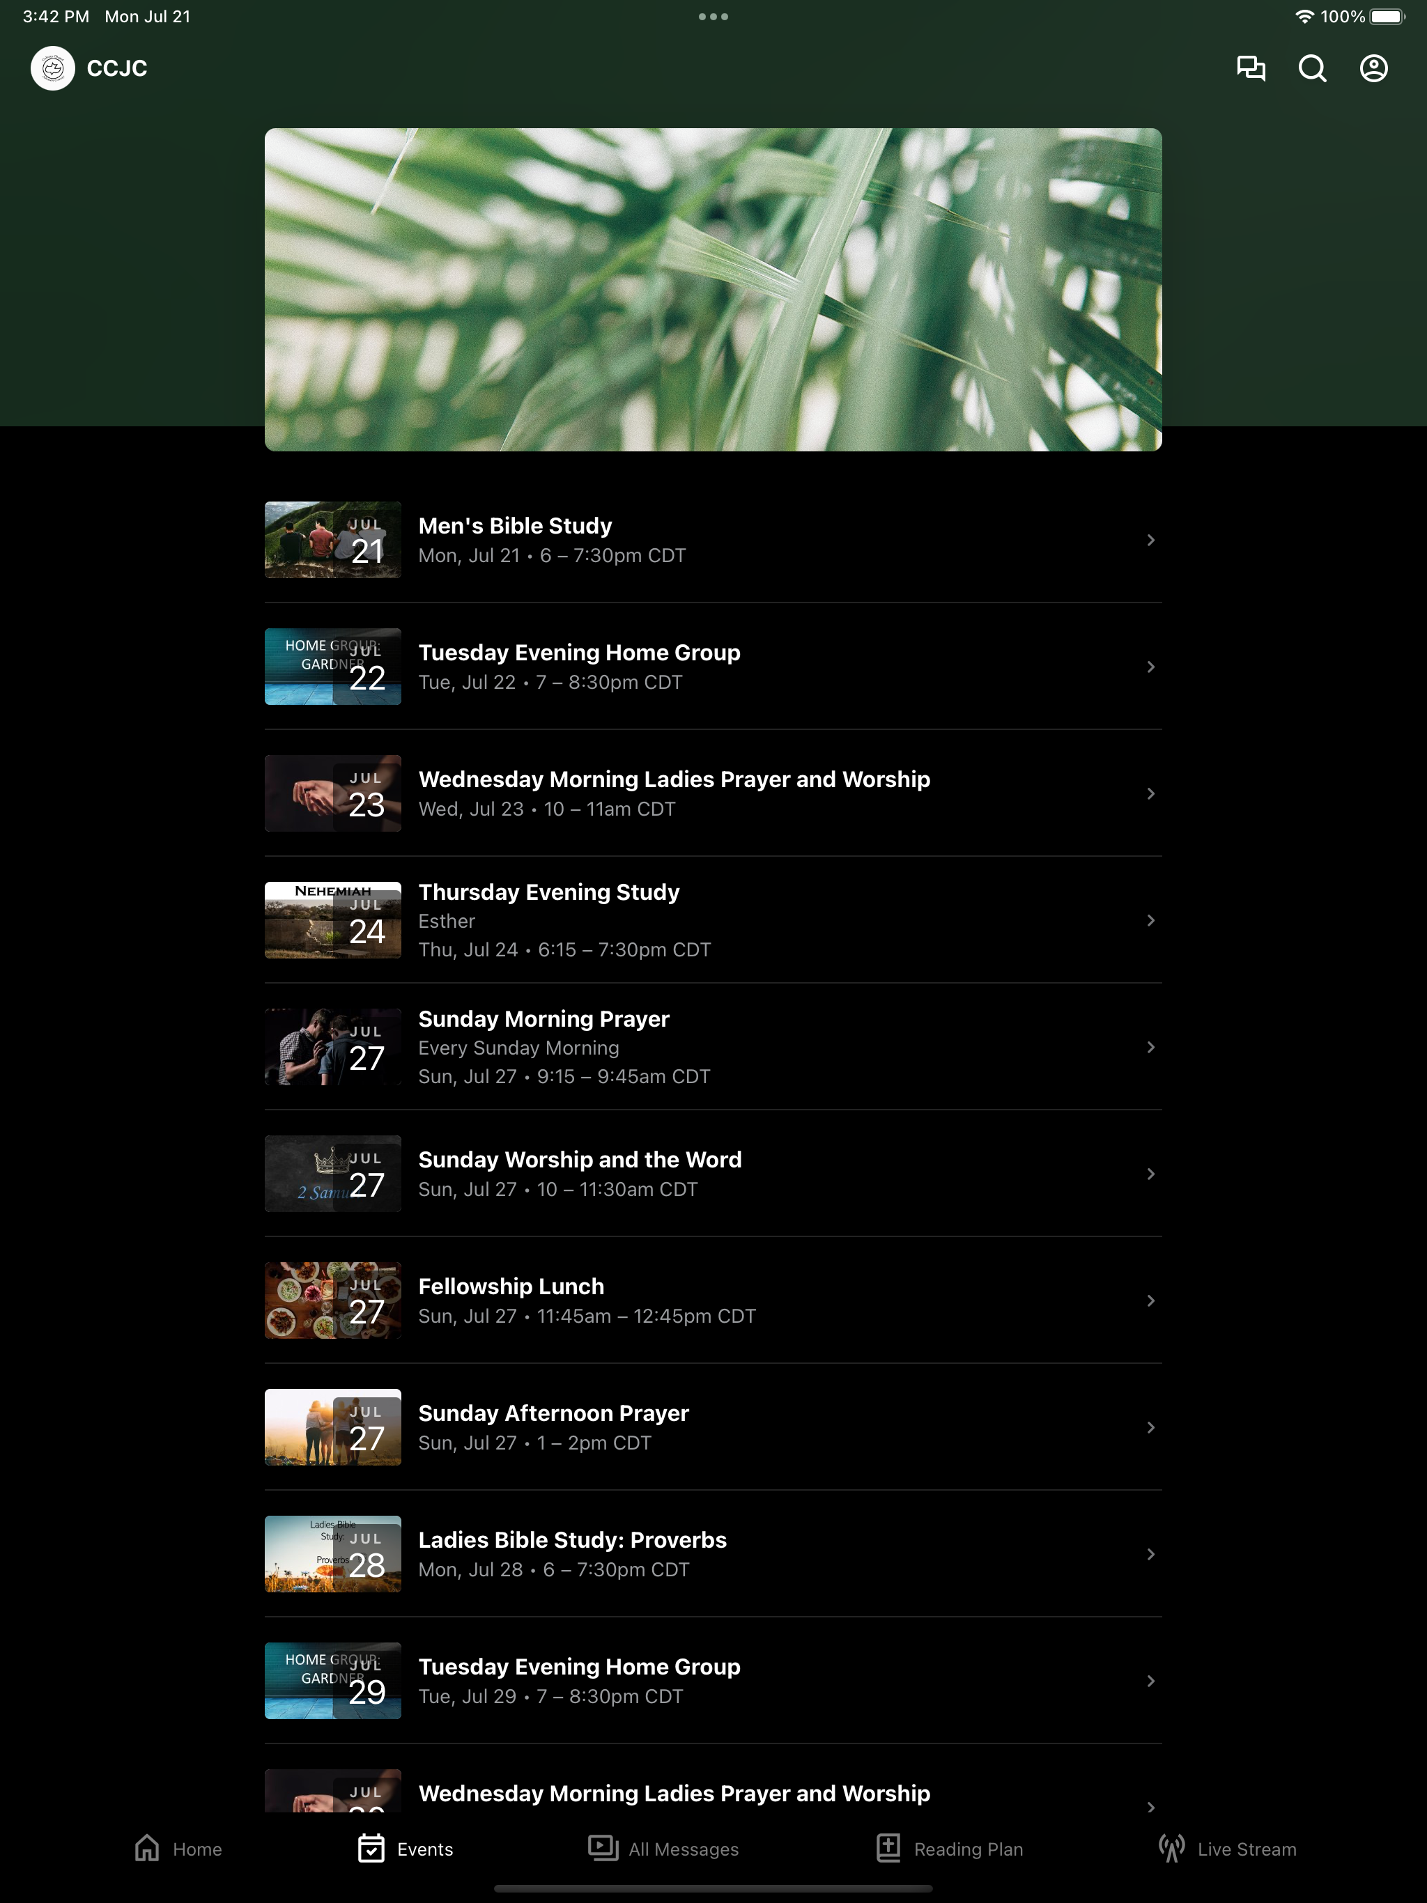Open Thursday Evening Study event title
The width and height of the screenshot is (1427, 1903).
click(549, 892)
